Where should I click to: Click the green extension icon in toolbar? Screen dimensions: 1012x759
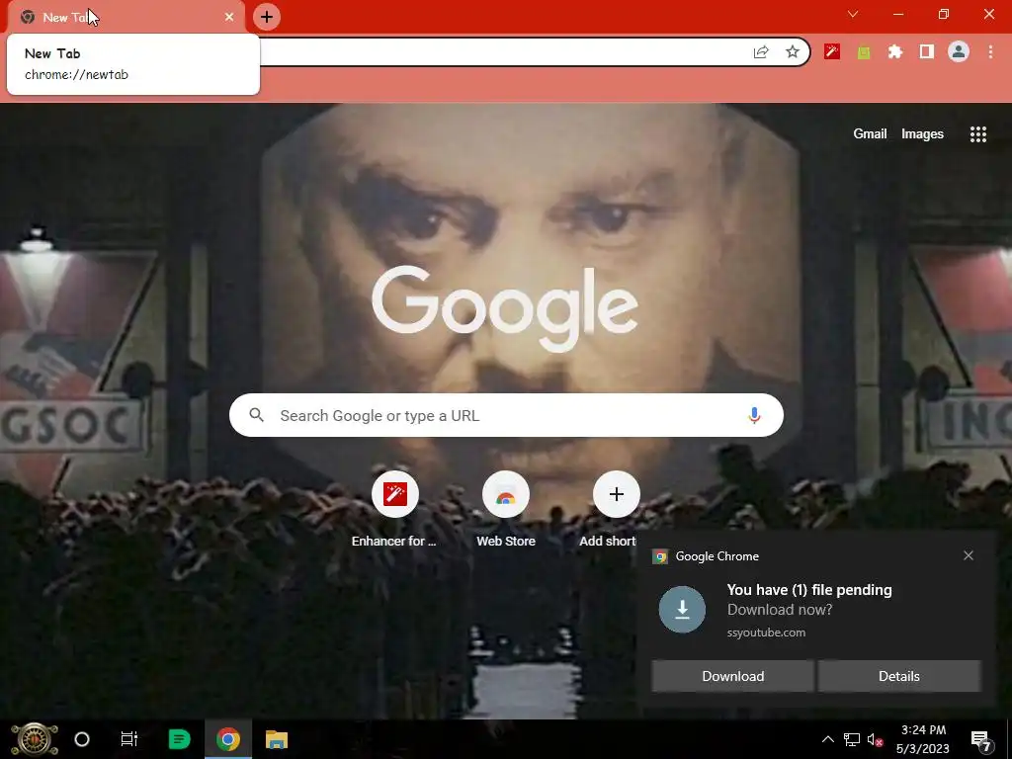coord(864,52)
